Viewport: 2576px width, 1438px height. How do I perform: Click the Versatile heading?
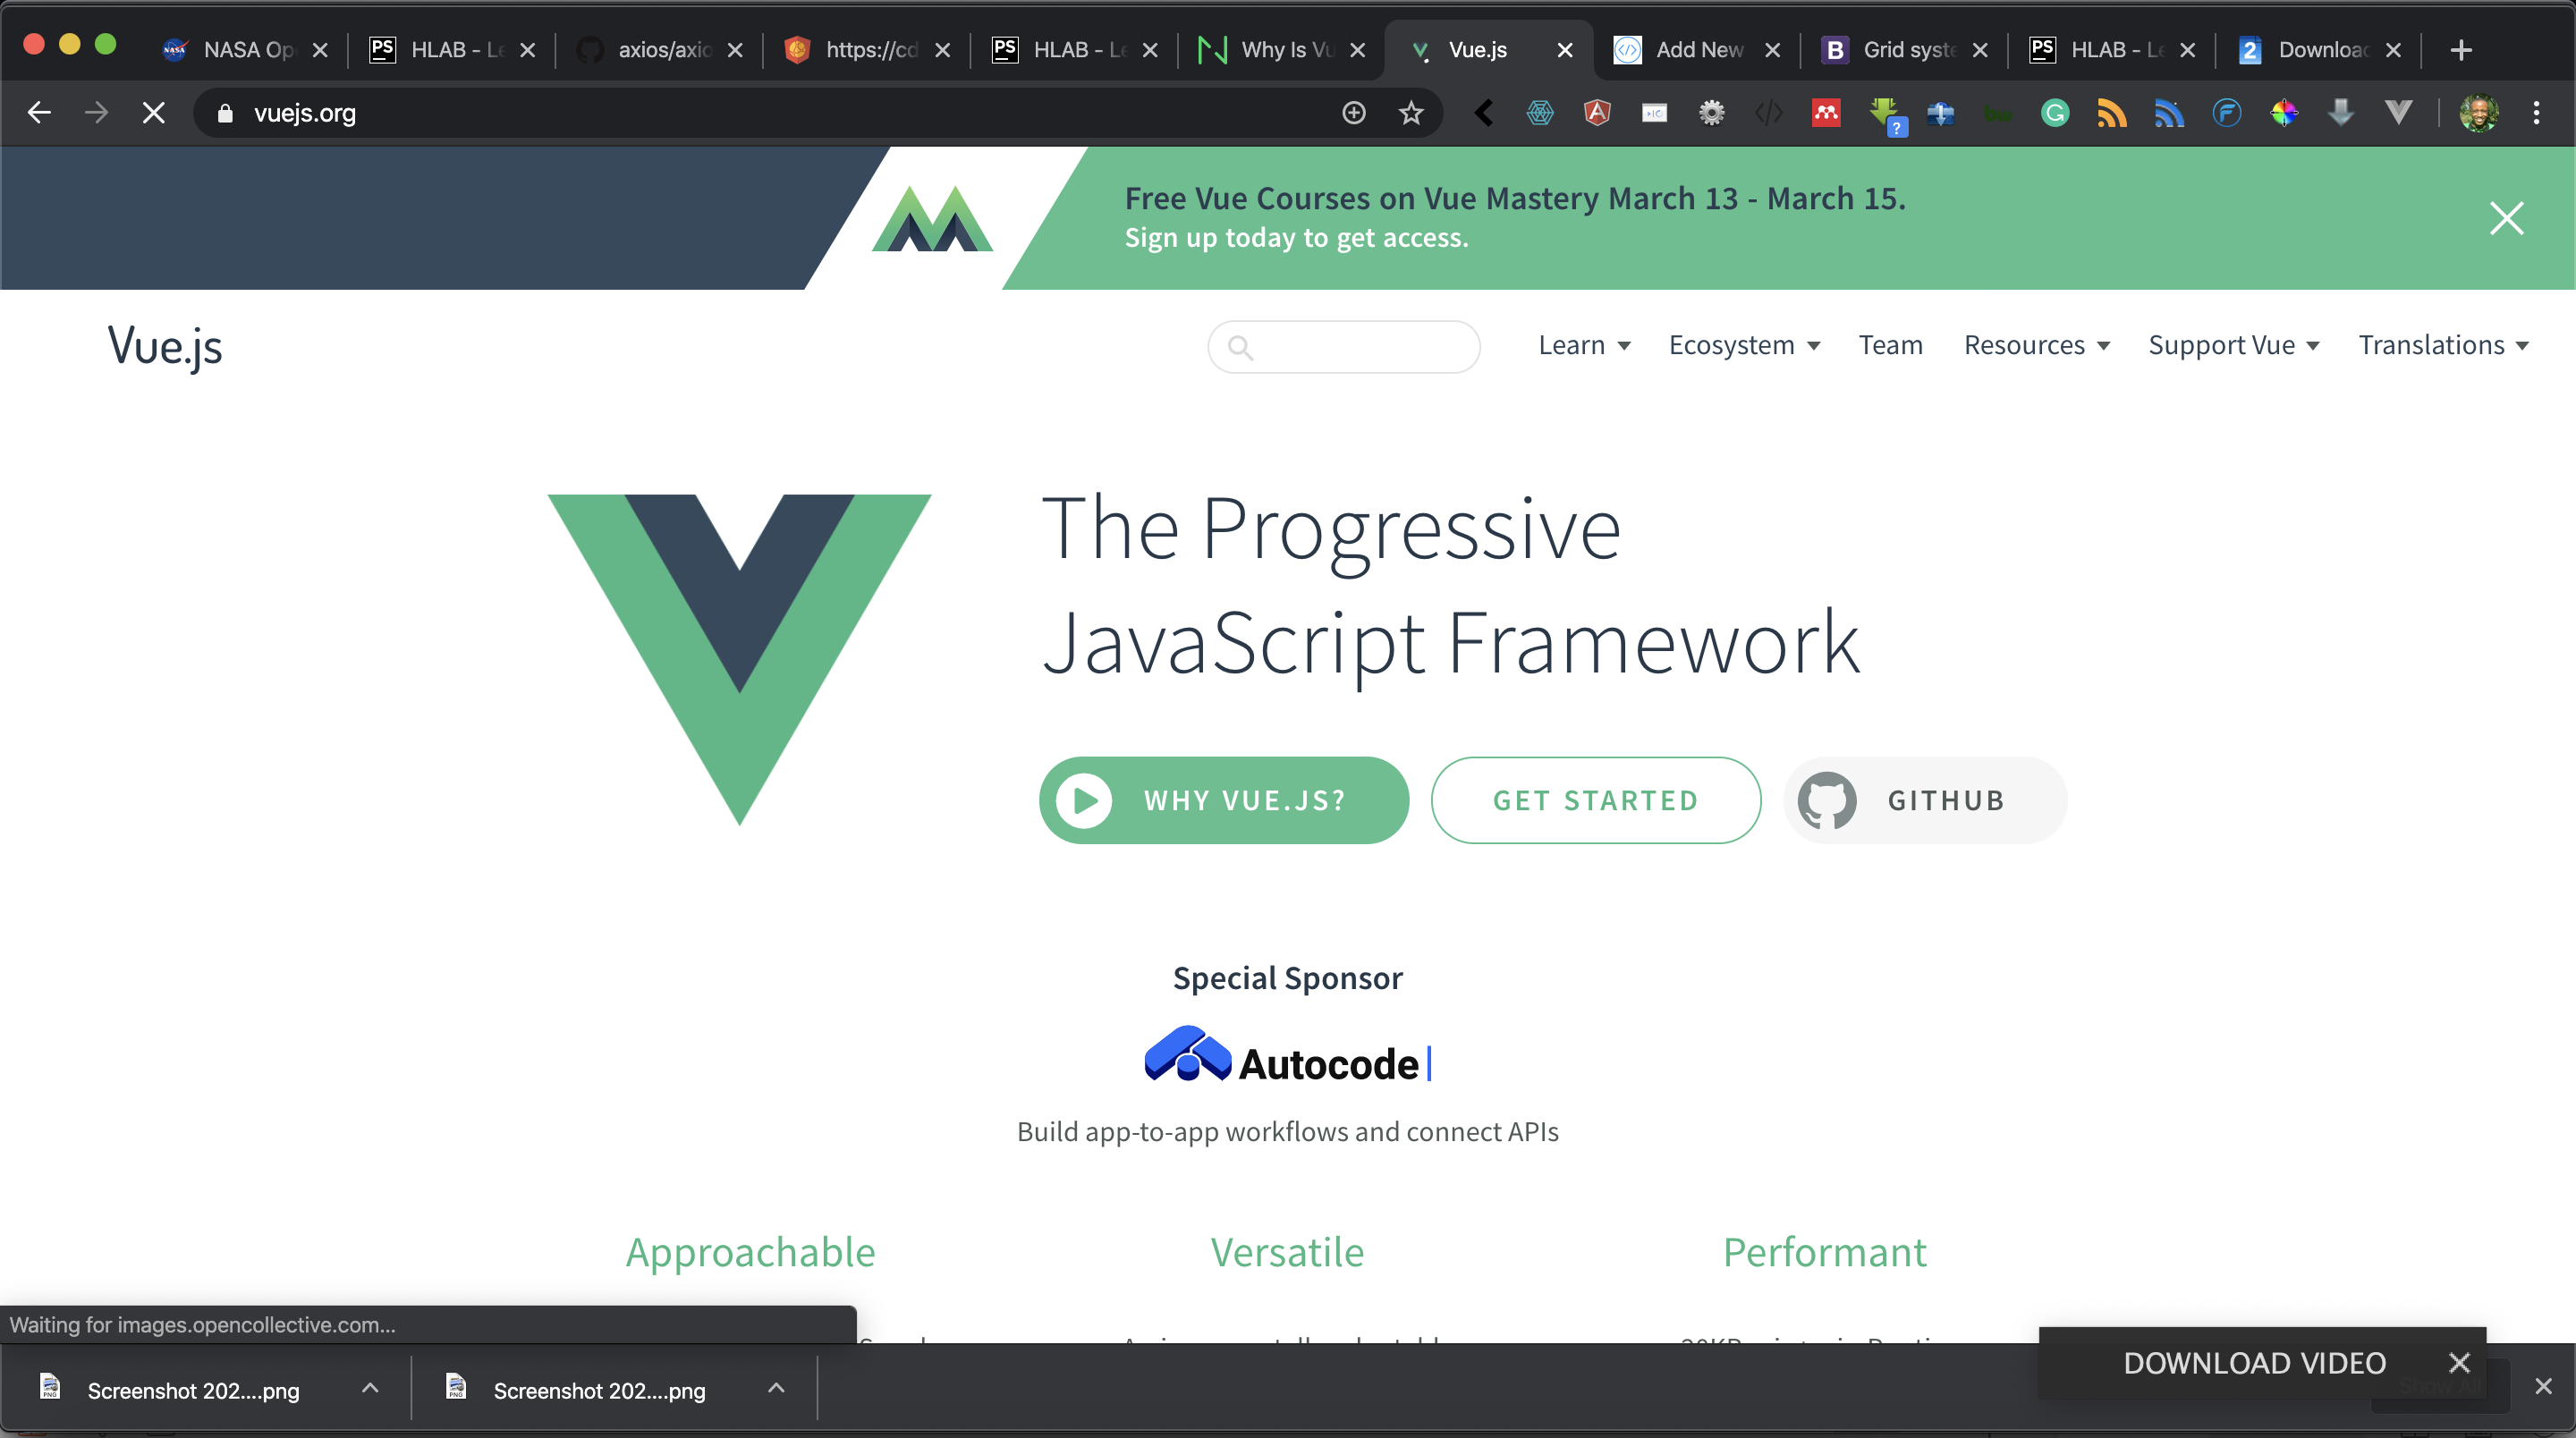[x=1287, y=1252]
